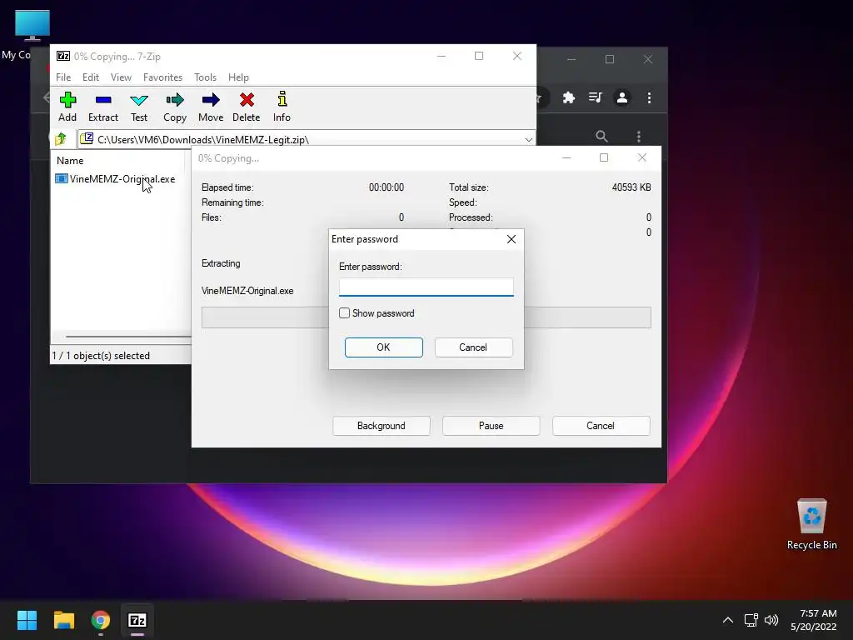
Task: Click the Test archive toolbar icon
Action: (139, 107)
